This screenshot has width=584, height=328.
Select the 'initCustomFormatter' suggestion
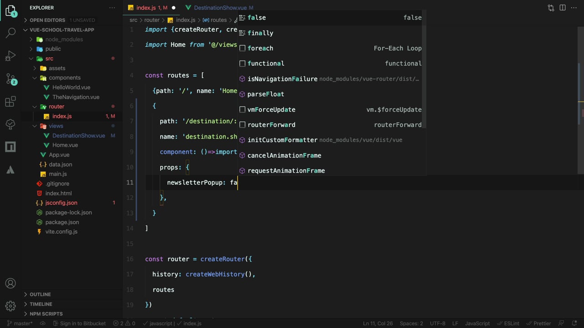(x=332, y=140)
